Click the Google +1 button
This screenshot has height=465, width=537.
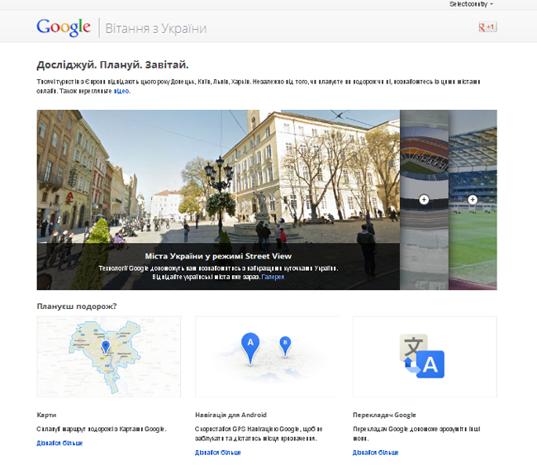pyautogui.click(x=487, y=27)
